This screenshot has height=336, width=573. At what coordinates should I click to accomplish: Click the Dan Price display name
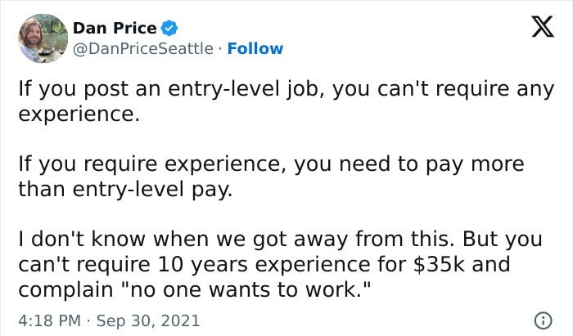[115, 28]
